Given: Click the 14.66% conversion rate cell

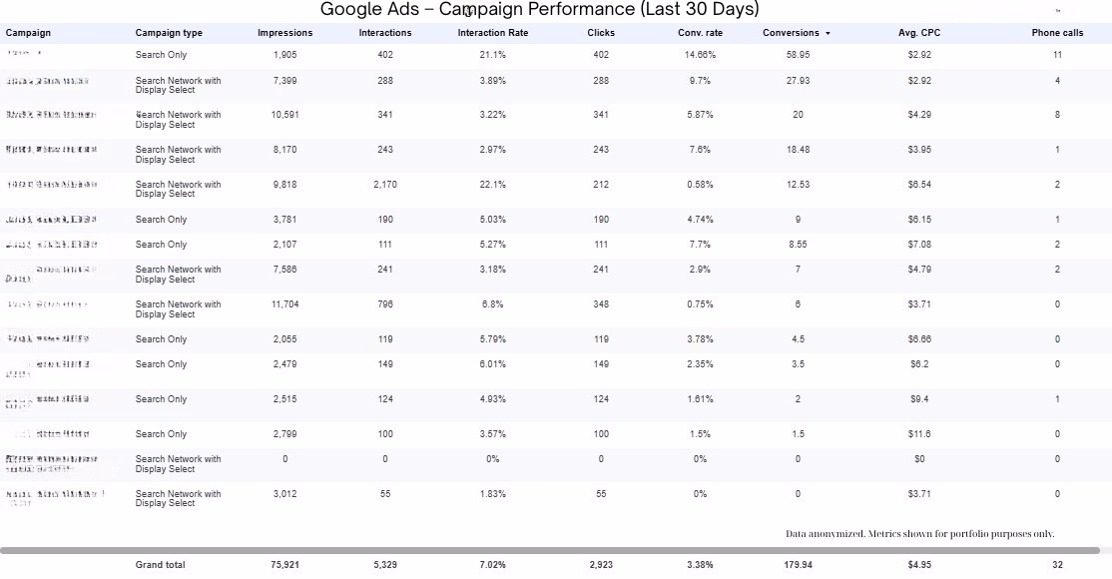Looking at the screenshot, I should click(x=700, y=55).
